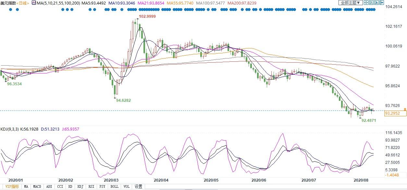
Task: Switch to the RSI indicator tab
Action: 91,186
